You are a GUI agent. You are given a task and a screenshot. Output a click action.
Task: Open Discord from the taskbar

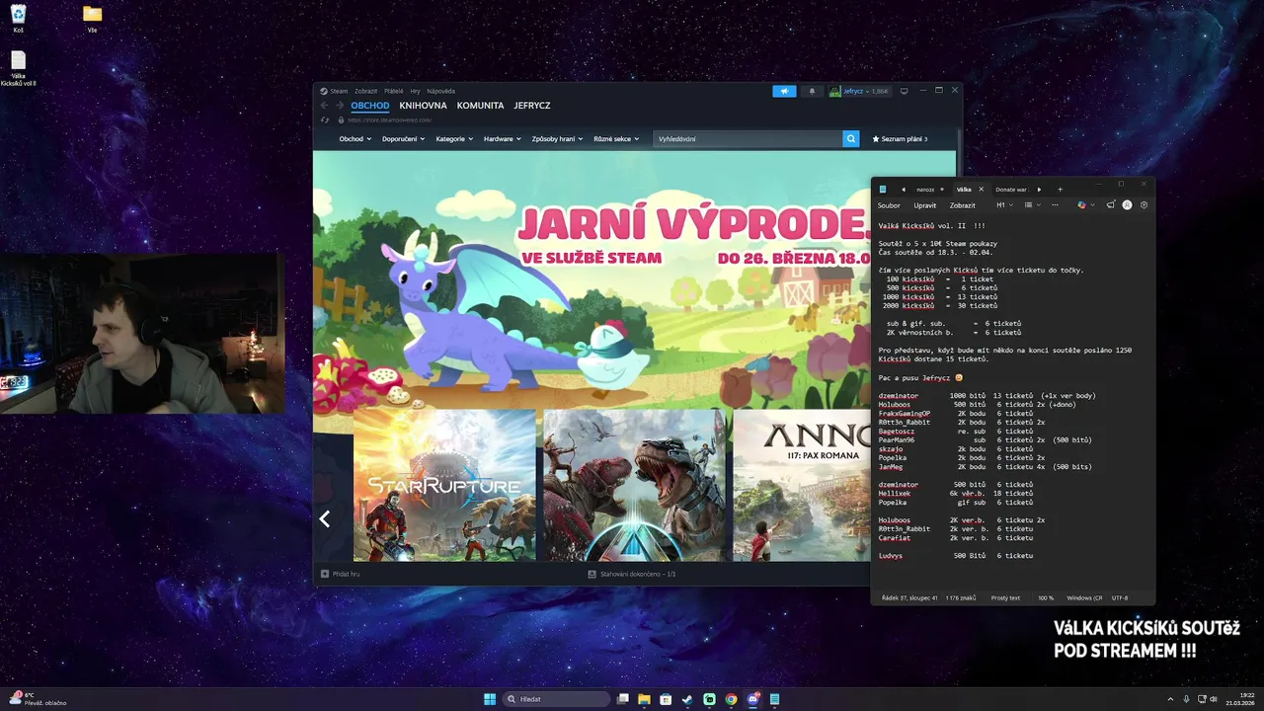753,699
